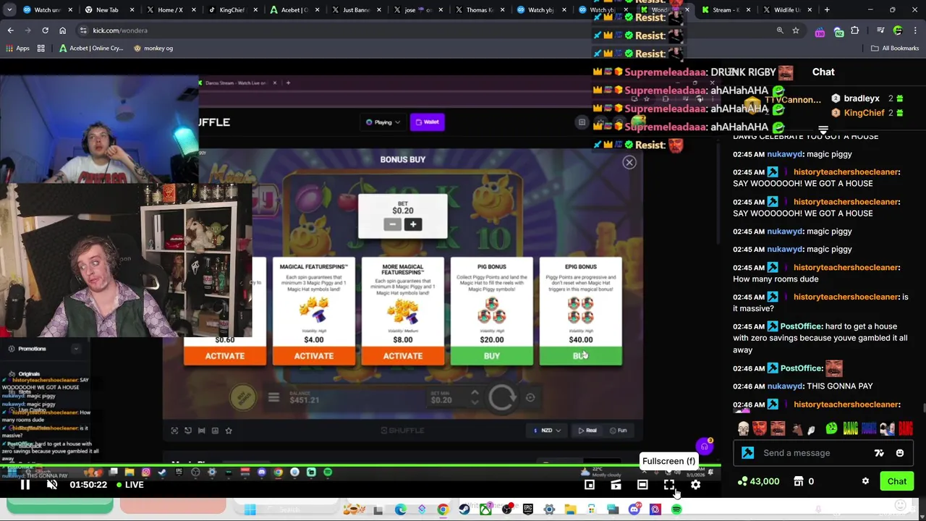
Task: Open the NZD currency dropdown
Action: 547,431
